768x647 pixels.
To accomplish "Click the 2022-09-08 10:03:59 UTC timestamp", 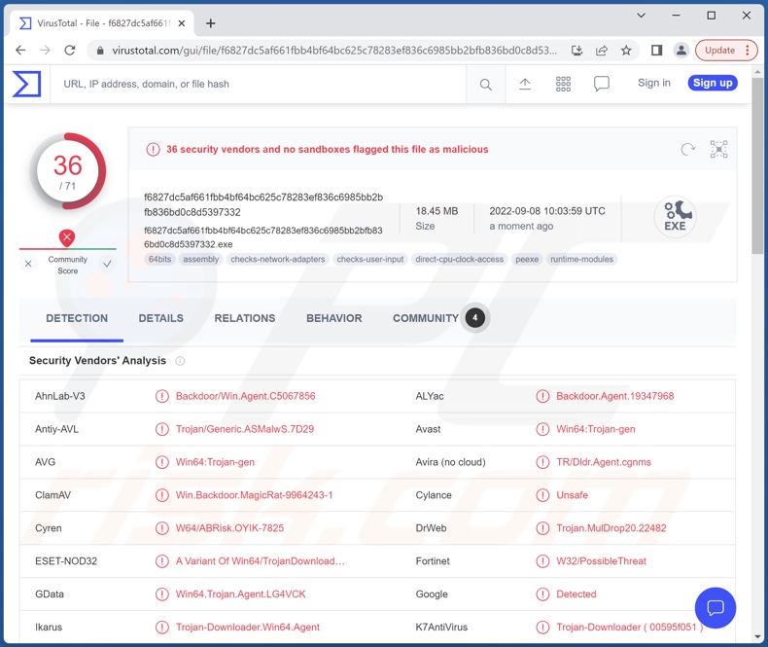I will 547,211.
